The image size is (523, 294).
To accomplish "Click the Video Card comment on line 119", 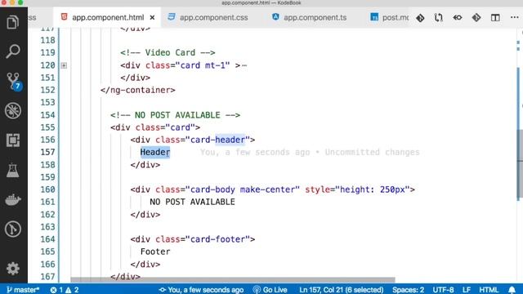I will (x=168, y=52).
